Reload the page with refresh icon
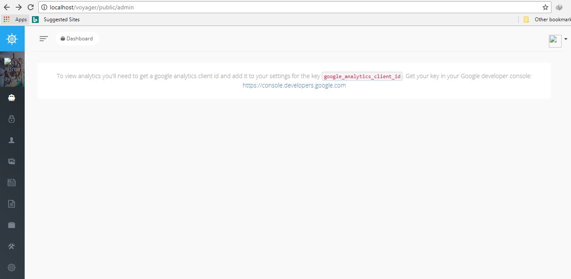This screenshot has width=571, height=279. tap(30, 7)
